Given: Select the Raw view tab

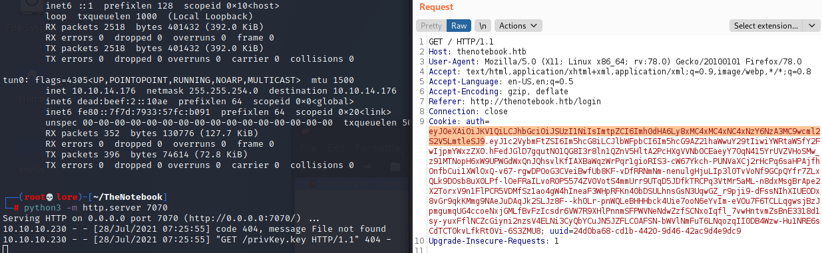Looking at the screenshot, I should (459, 26).
